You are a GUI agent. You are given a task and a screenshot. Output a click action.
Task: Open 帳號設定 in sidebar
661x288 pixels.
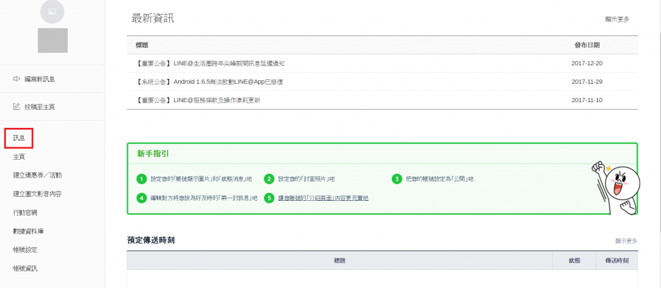point(25,250)
